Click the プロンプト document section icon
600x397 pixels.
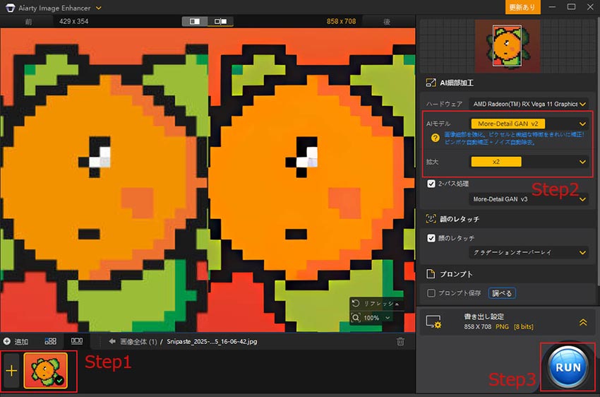(x=431, y=274)
